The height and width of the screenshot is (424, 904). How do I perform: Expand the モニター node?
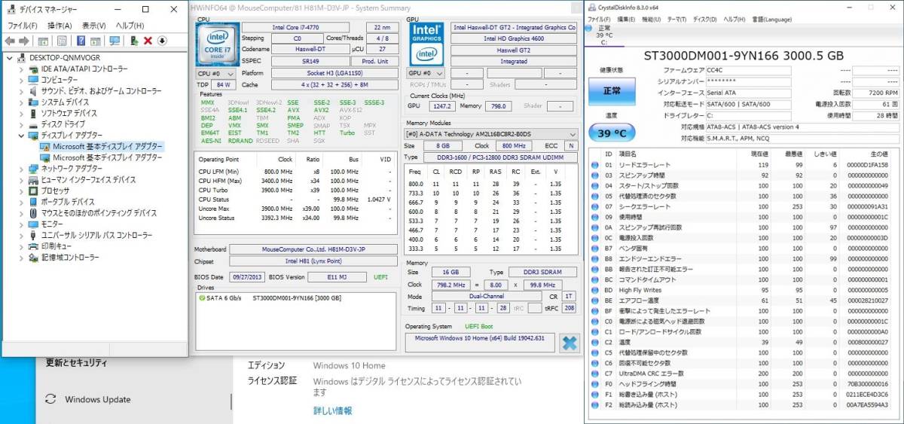click(x=21, y=224)
